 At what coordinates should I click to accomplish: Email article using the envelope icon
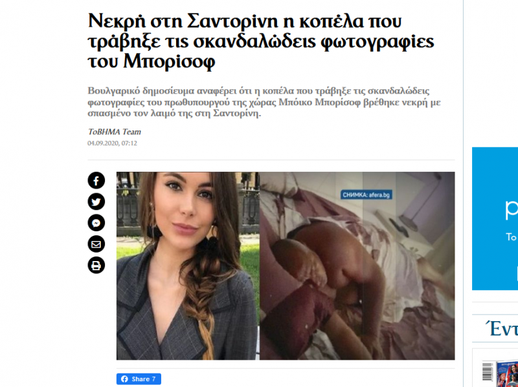click(96, 244)
